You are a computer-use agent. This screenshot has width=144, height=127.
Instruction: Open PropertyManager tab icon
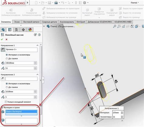pos(10,30)
